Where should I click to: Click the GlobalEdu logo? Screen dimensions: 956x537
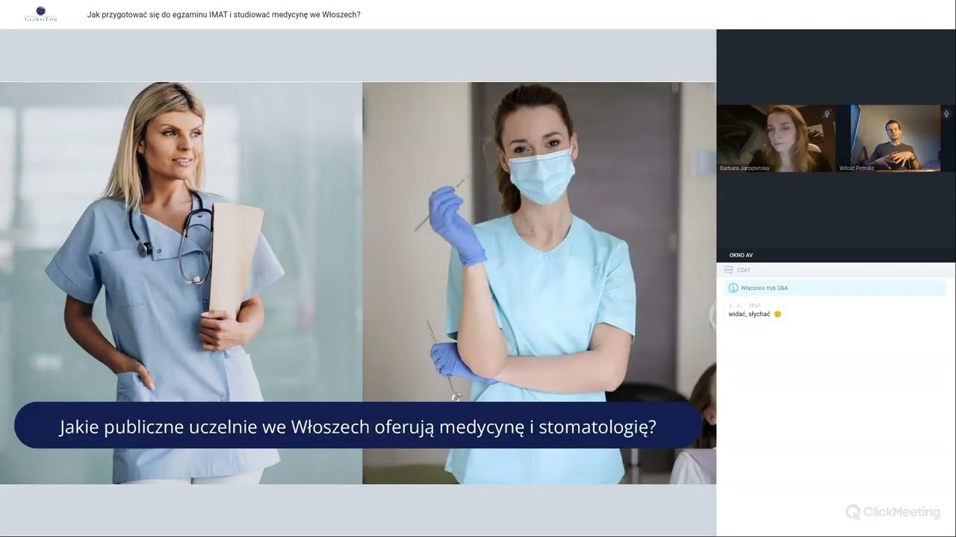tap(41, 14)
